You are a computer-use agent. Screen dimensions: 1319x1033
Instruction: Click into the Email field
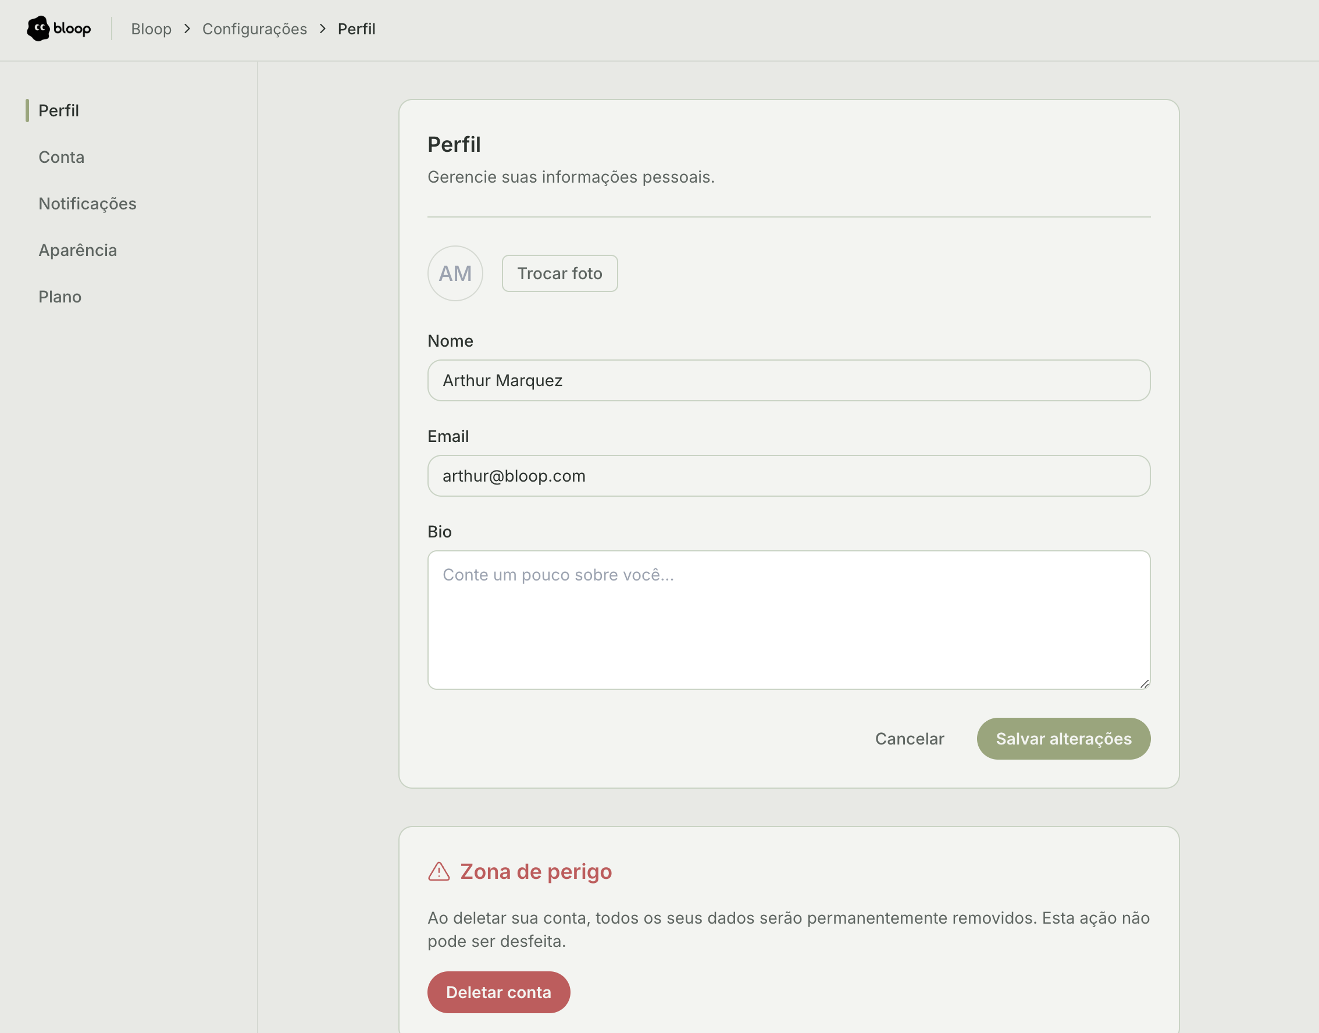tap(788, 476)
